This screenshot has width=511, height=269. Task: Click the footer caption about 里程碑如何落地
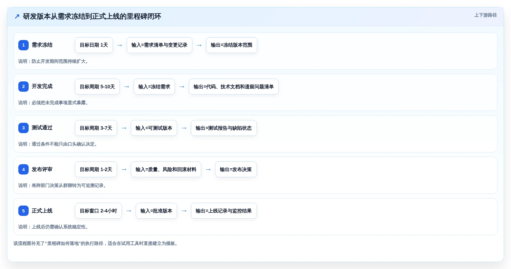point(96,243)
